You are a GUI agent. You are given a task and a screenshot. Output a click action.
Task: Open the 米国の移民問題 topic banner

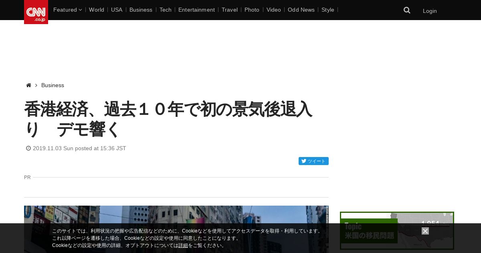point(397,231)
